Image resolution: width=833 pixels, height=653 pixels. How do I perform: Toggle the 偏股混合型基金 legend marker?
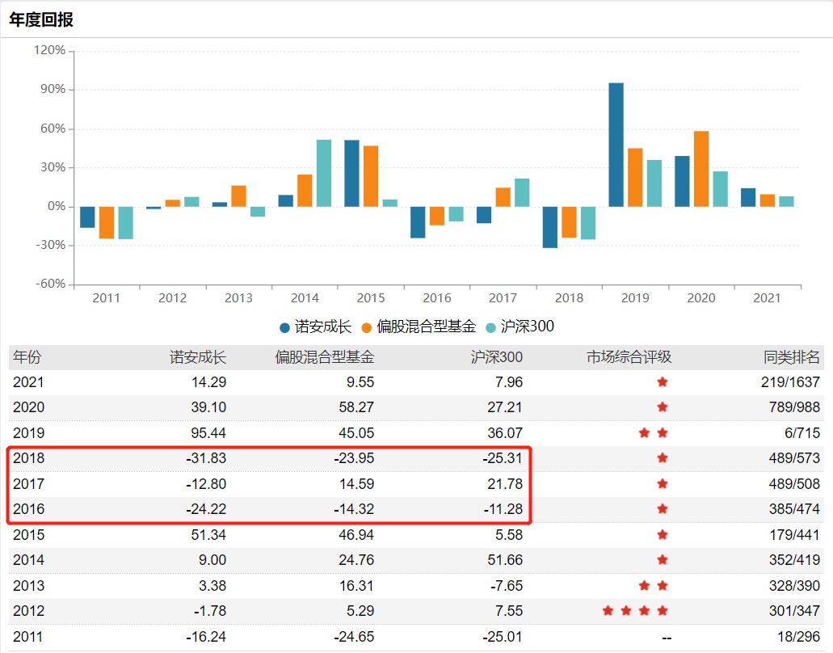pos(367,328)
